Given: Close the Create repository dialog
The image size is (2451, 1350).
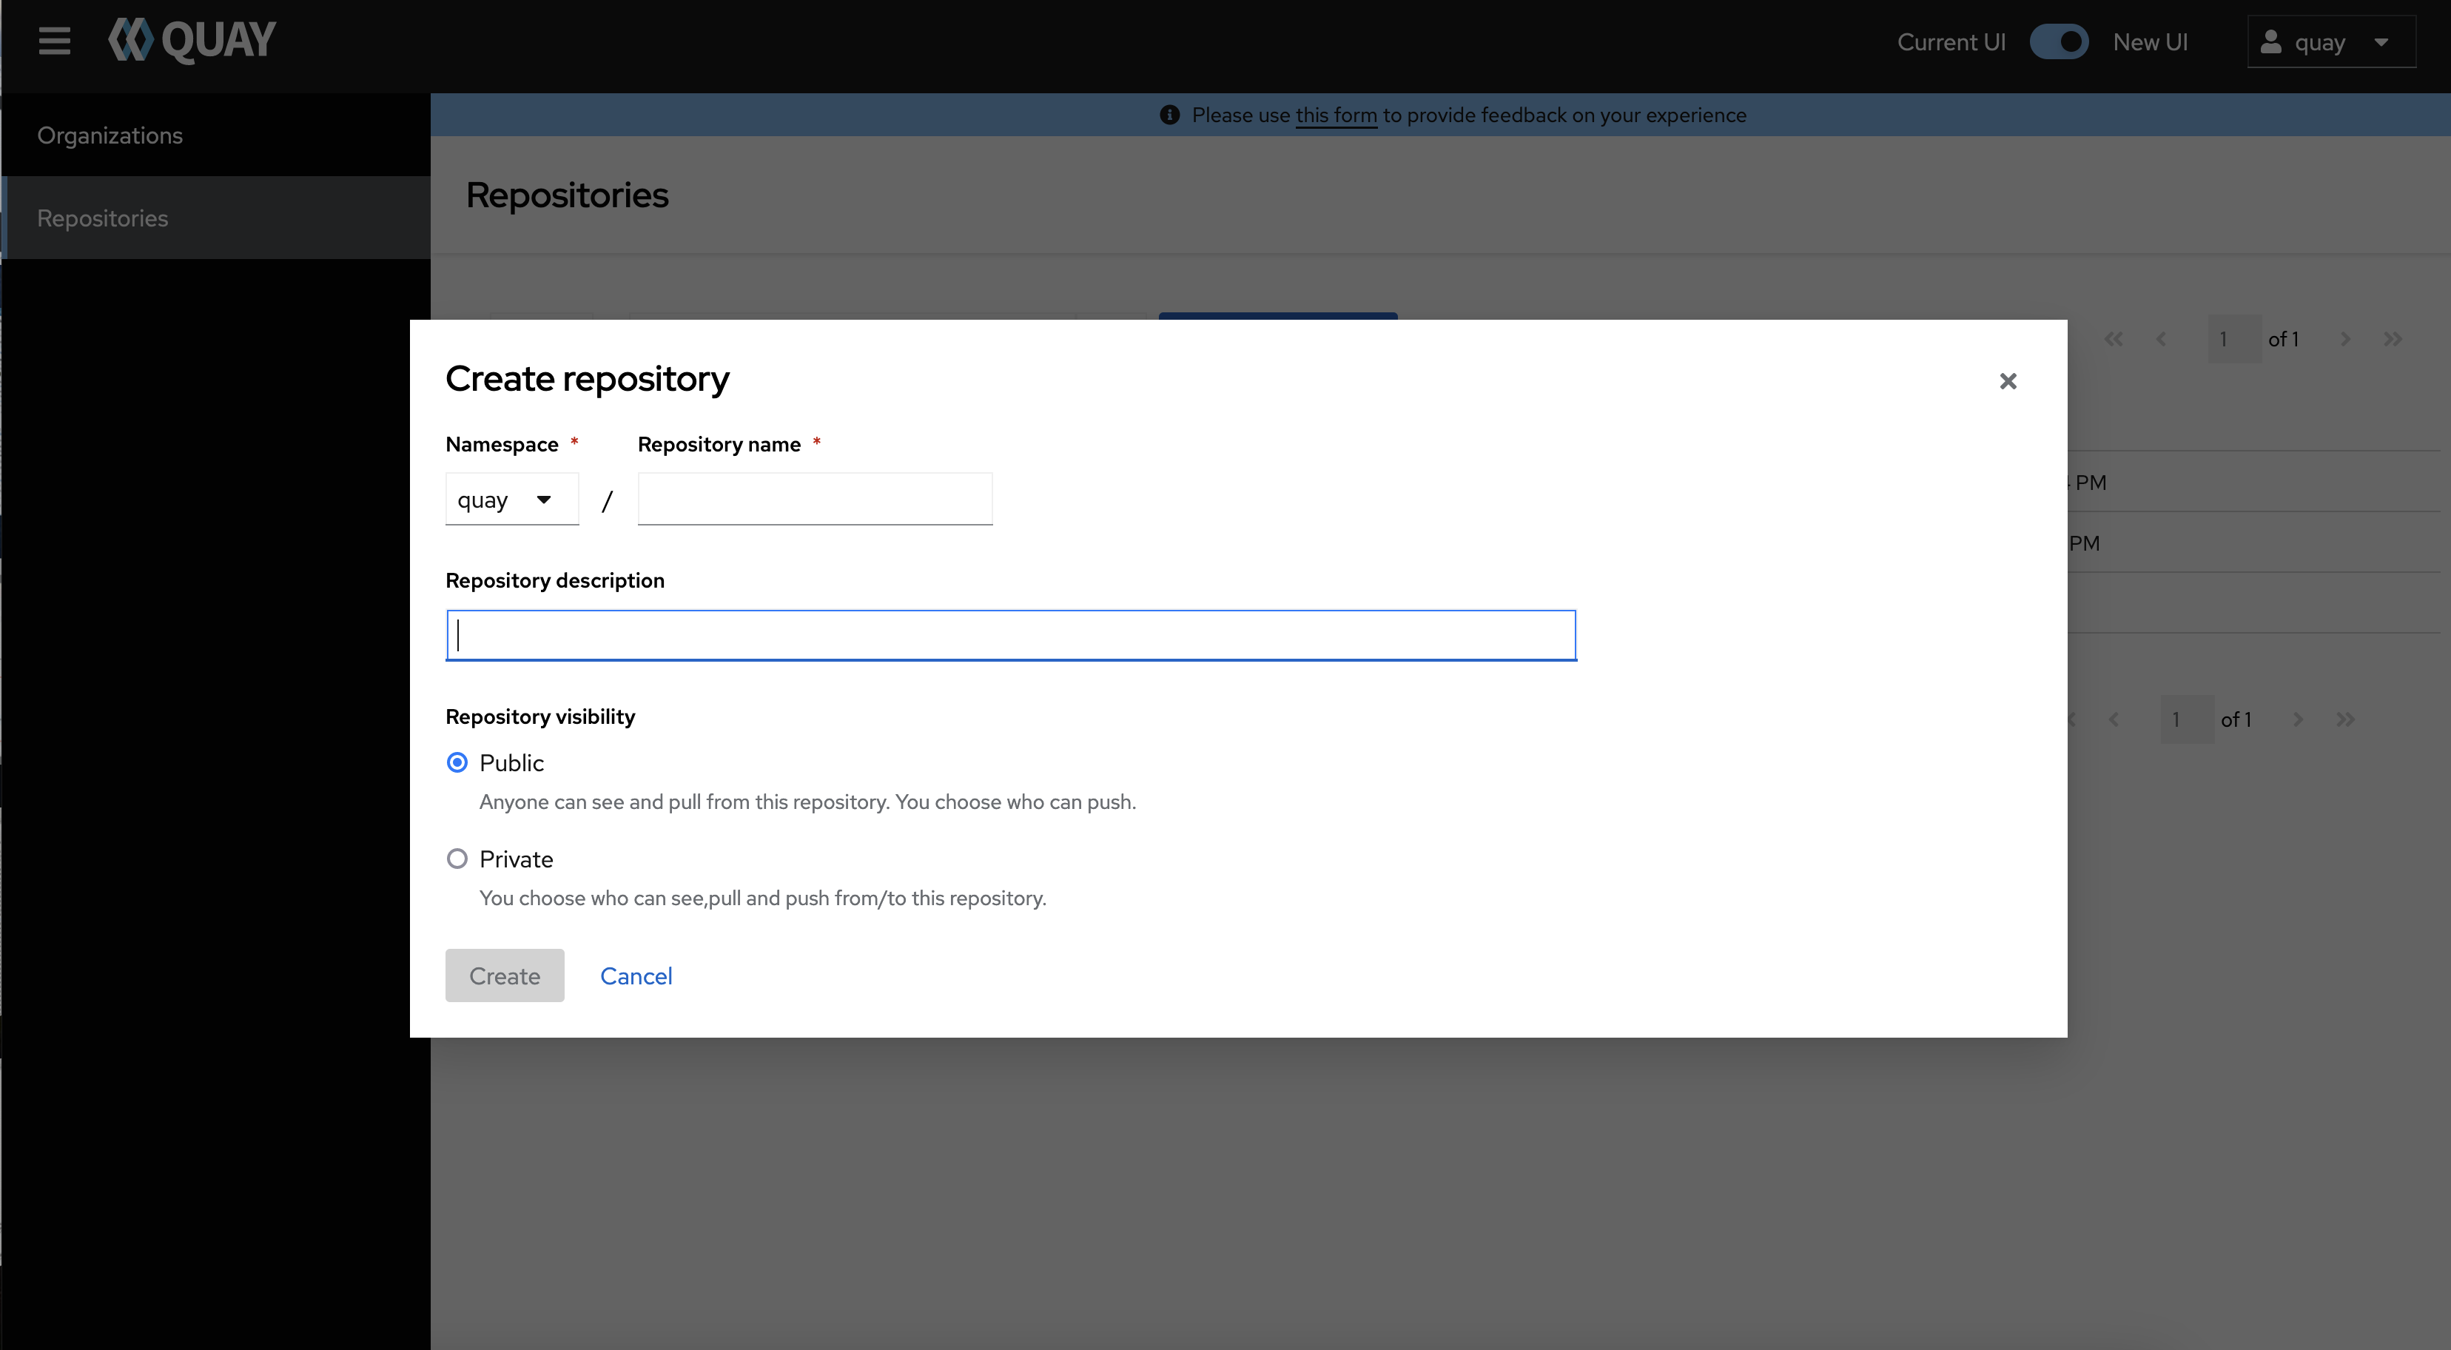Looking at the screenshot, I should coord(2008,381).
